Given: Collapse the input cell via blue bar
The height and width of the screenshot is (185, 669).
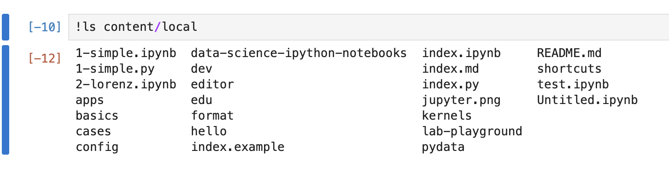Looking at the screenshot, I should click(x=6, y=27).
